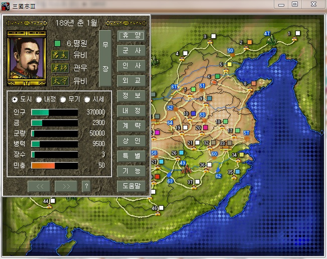Select city 35 cyan marker on map
This screenshot has width=327, height=259.
(238, 172)
